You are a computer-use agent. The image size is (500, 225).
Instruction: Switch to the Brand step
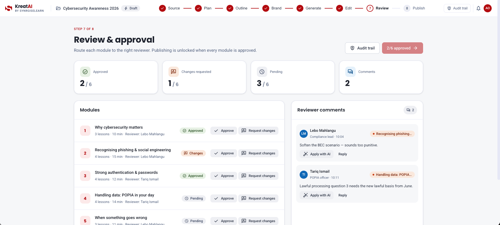tap(272, 8)
